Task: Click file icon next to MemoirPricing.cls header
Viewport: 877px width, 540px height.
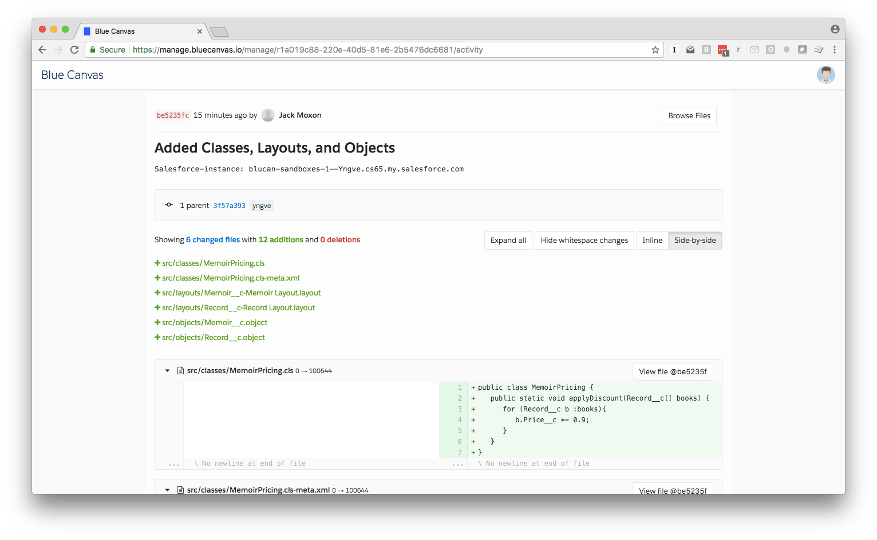Action: [x=180, y=370]
